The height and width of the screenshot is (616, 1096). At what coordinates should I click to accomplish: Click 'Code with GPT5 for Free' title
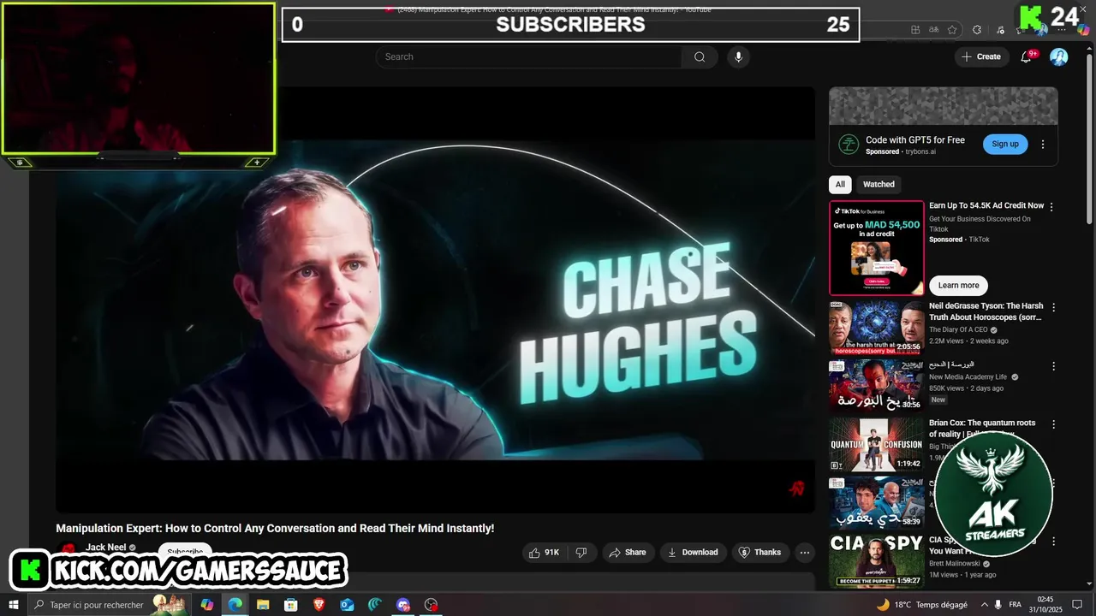(915, 139)
